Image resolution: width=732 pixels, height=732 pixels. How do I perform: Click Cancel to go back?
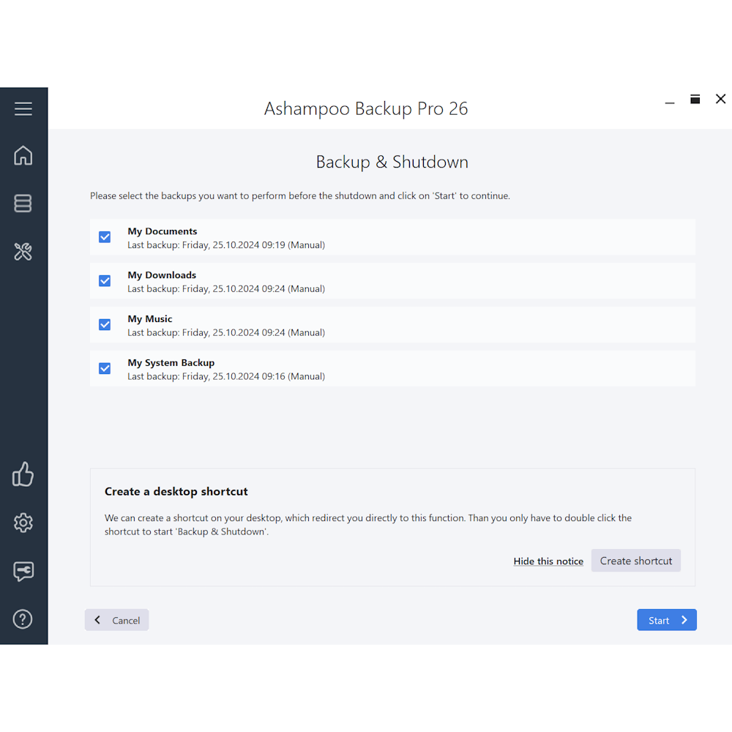(117, 620)
